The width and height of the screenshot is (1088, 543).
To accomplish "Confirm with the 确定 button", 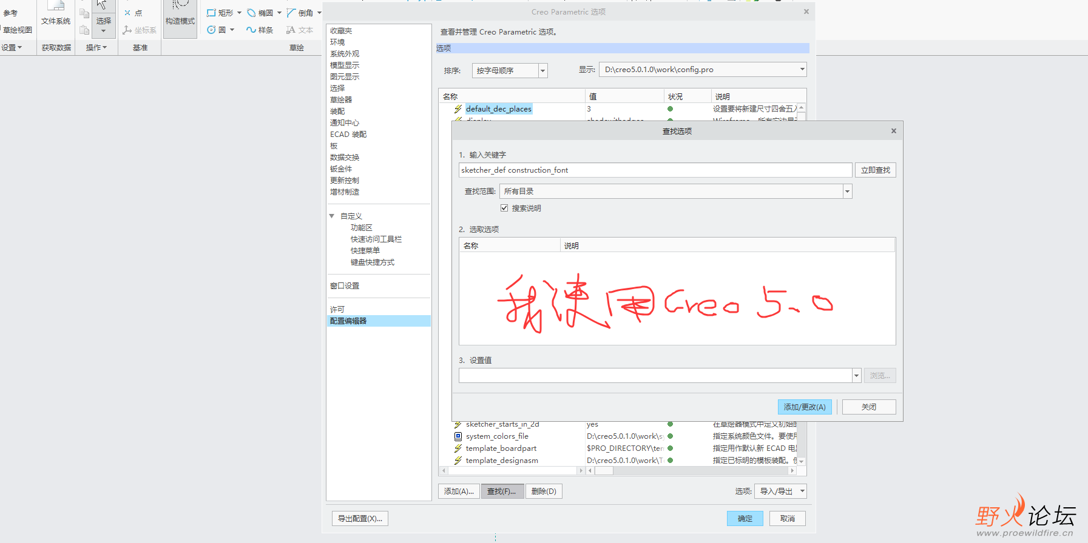I will [745, 519].
